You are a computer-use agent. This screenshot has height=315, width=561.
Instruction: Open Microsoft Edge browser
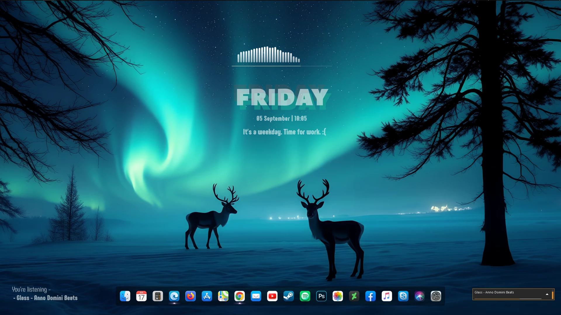174,296
